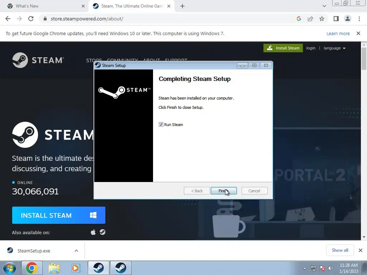Close the downloads bar
The height and width of the screenshot is (275, 367).
tap(361, 250)
